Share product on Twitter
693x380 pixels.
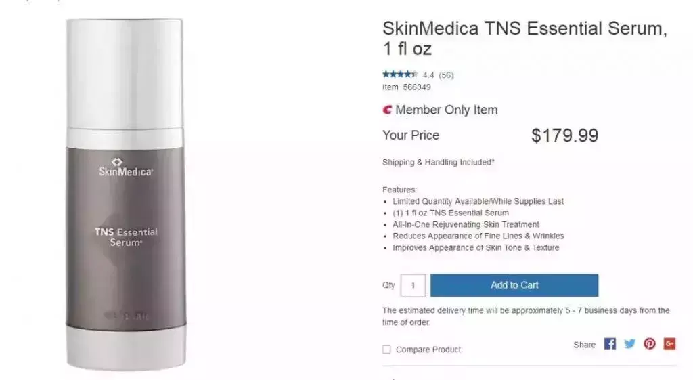pos(630,343)
